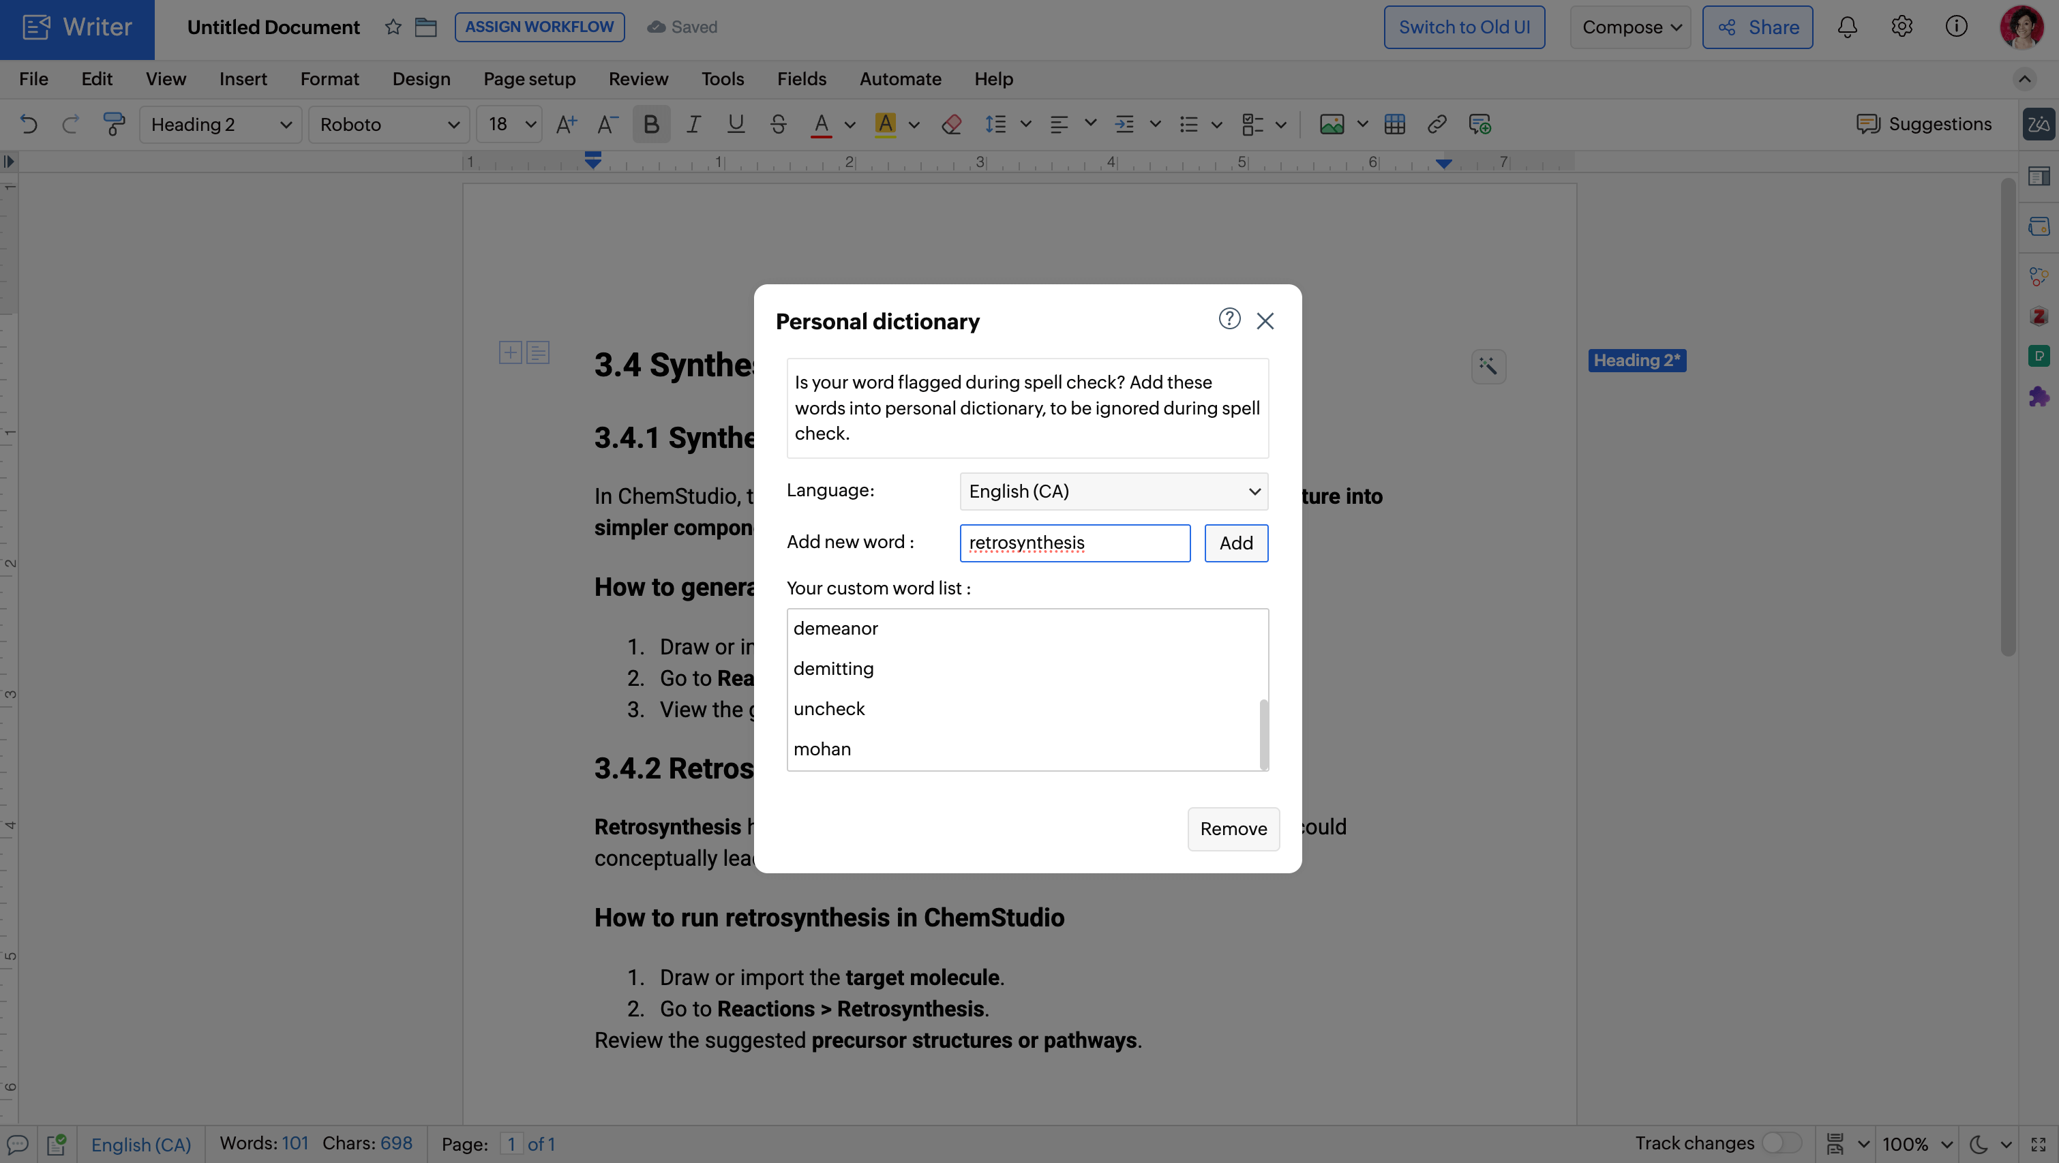Open the Language dropdown in dialog

1113,491
